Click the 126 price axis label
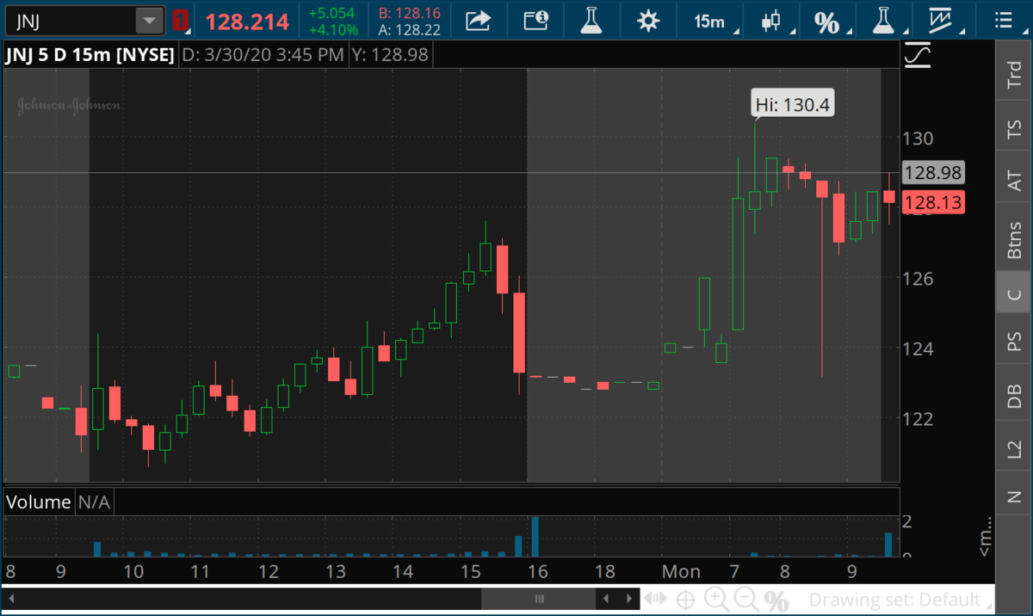The height and width of the screenshot is (616, 1033). [x=918, y=278]
